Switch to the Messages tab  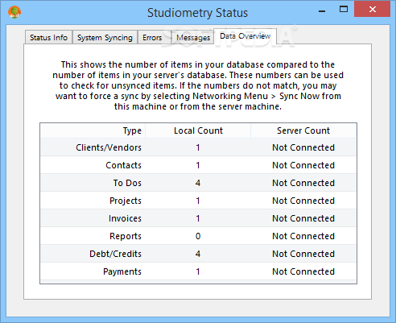tap(193, 37)
